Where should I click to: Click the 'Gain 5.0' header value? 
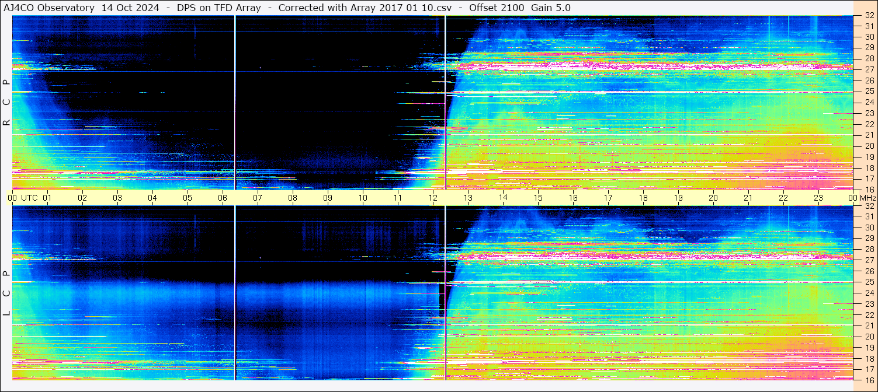[x=550, y=8]
